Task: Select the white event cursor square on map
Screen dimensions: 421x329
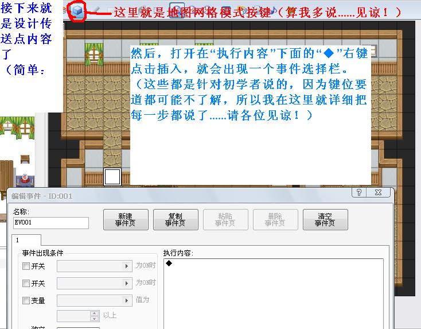Action: click(112, 177)
